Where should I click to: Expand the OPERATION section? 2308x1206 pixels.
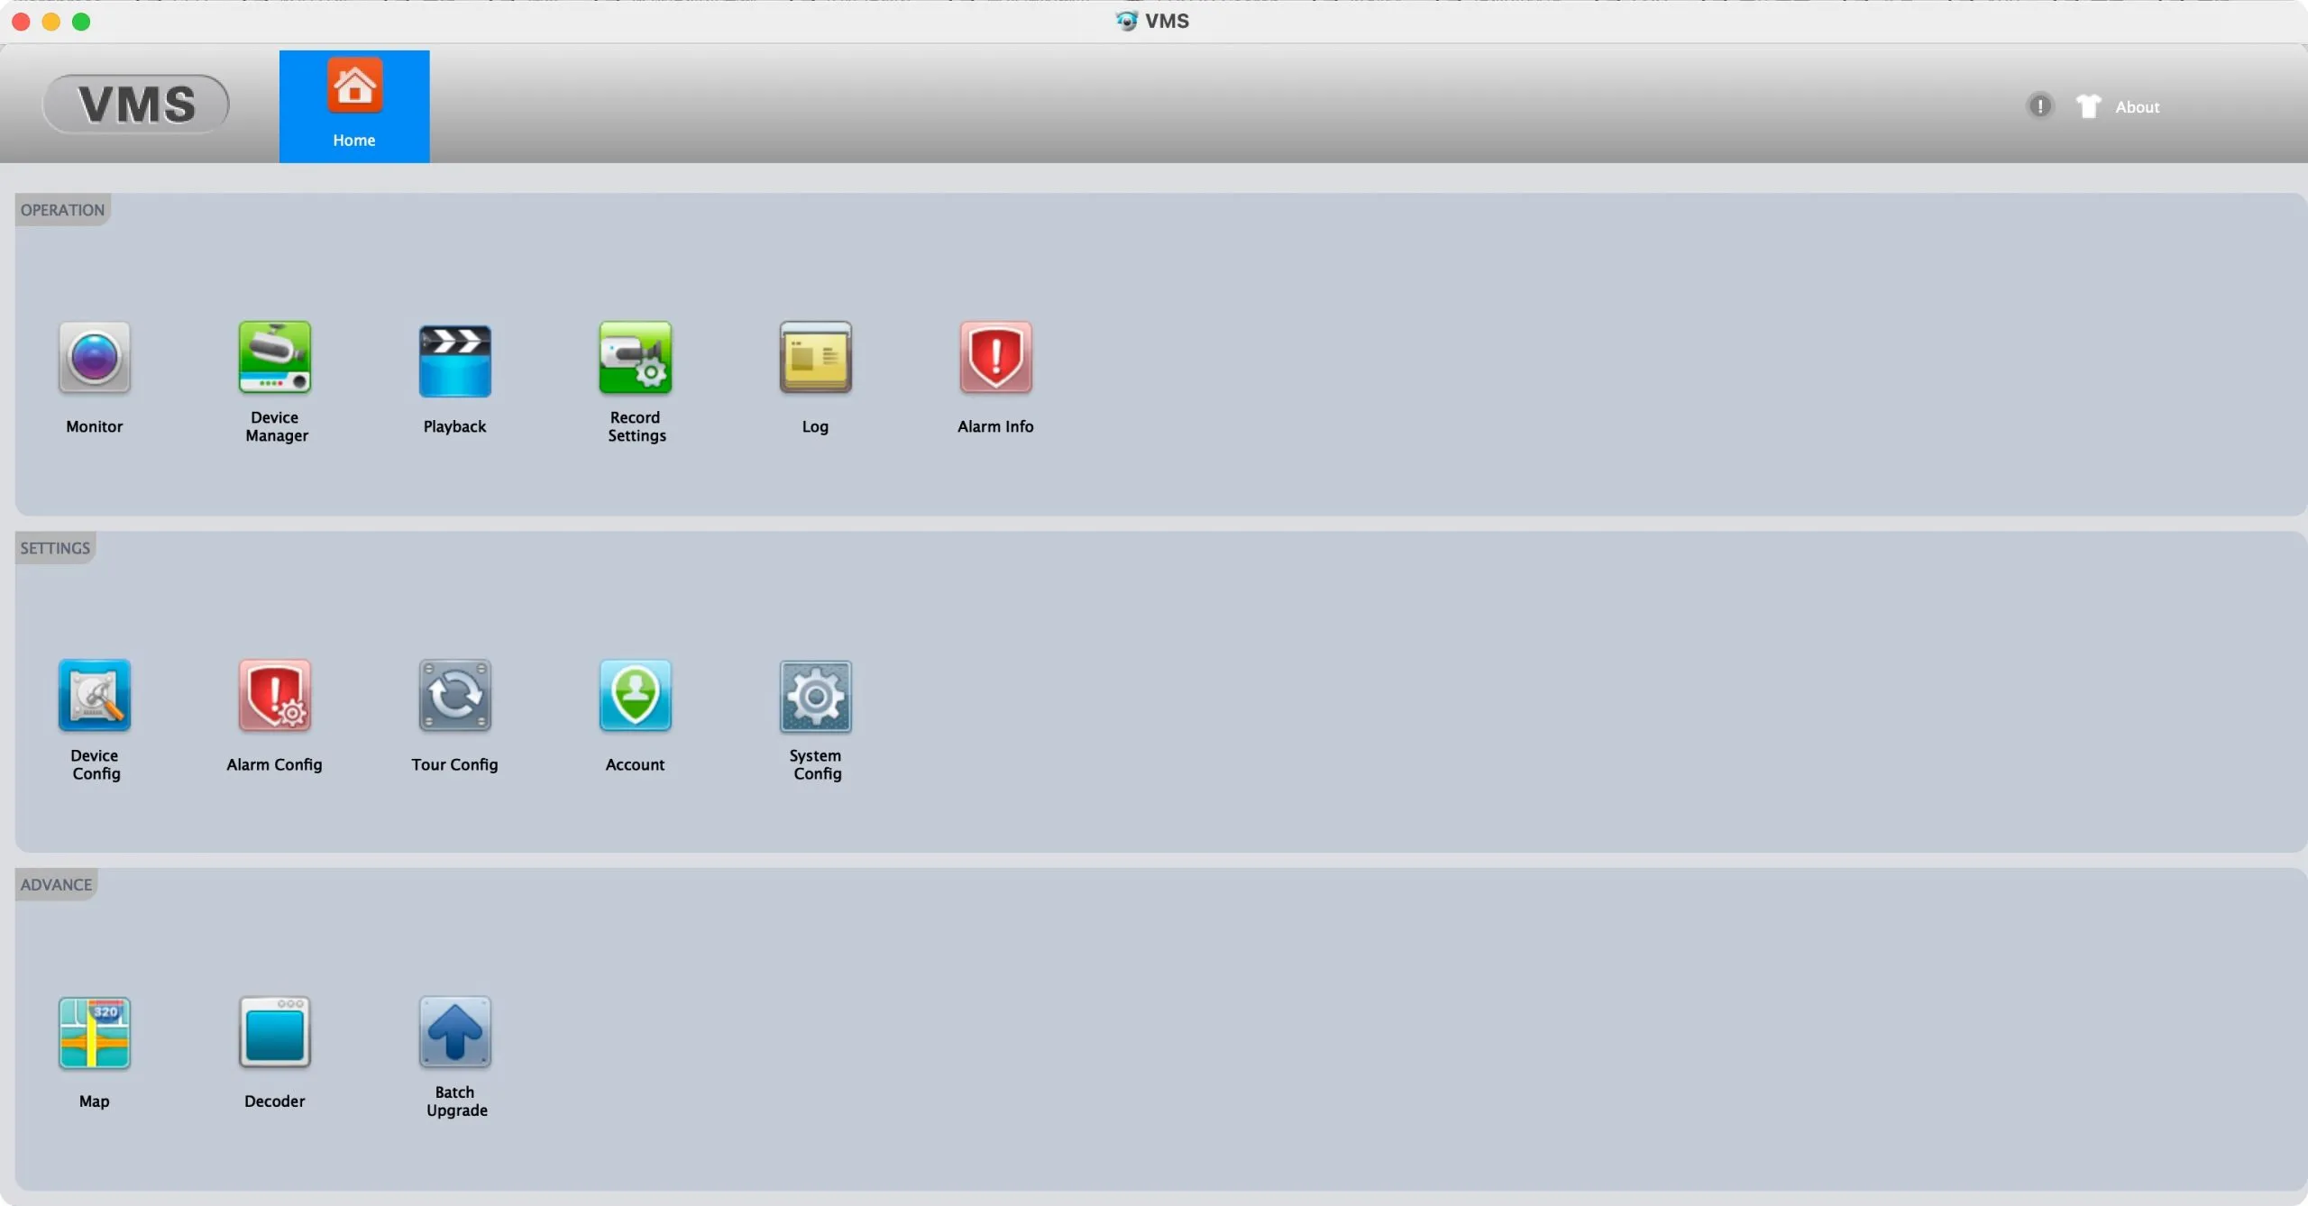[x=61, y=209]
